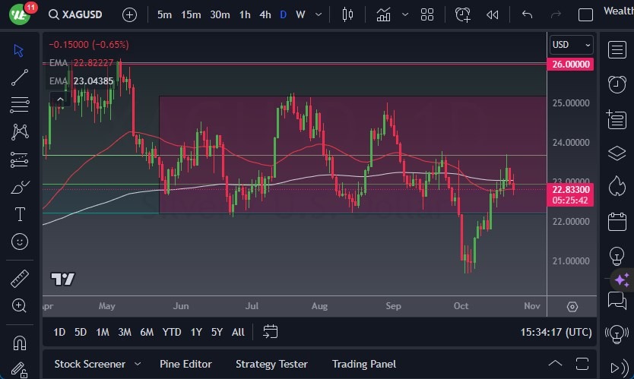Image resolution: width=634 pixels, height=379 pixels.
Task: Switch chart to 4h timeframe
Action: pyautogui.click(x=265, y=14)
